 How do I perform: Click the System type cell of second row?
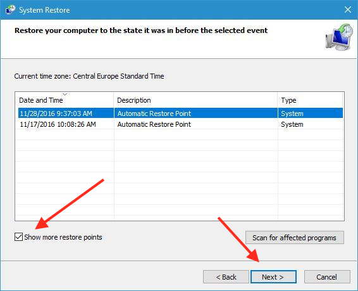coord(292,124)
